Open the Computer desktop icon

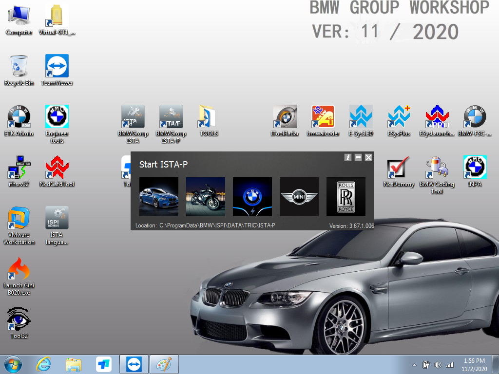(19, 19)
